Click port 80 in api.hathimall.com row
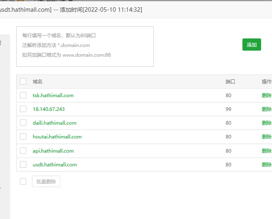The image size is (272, 219). (228, 151)
